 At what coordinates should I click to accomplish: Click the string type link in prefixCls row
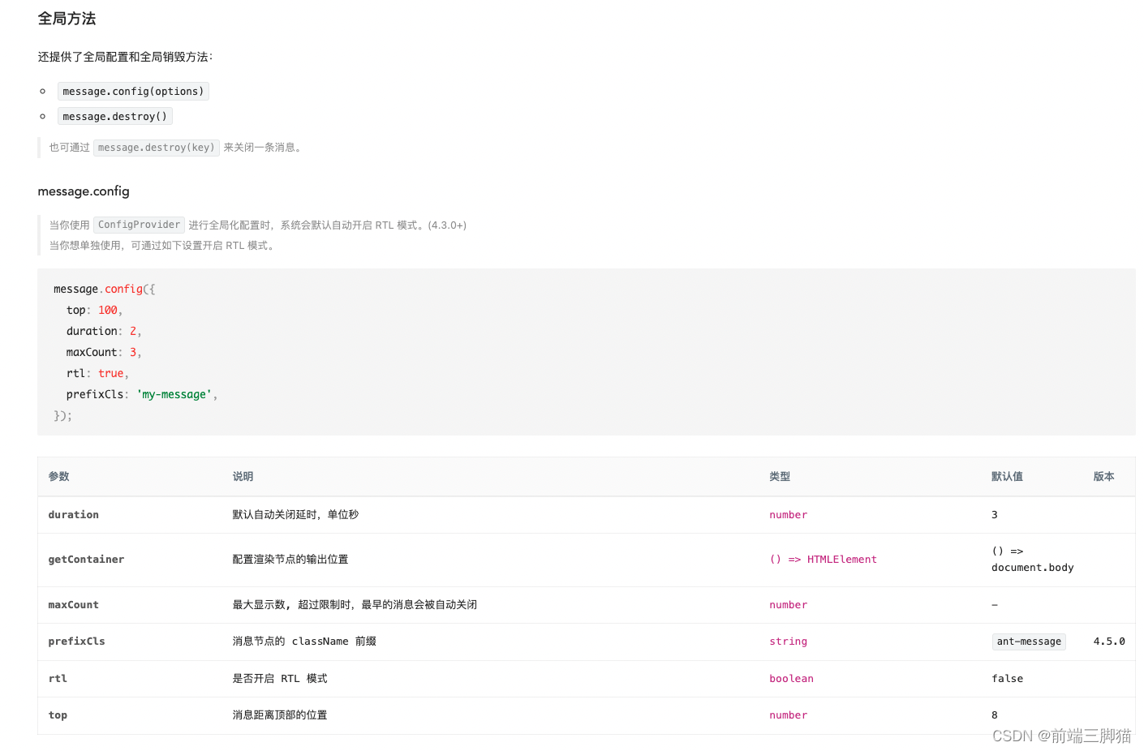pos(788,641)
